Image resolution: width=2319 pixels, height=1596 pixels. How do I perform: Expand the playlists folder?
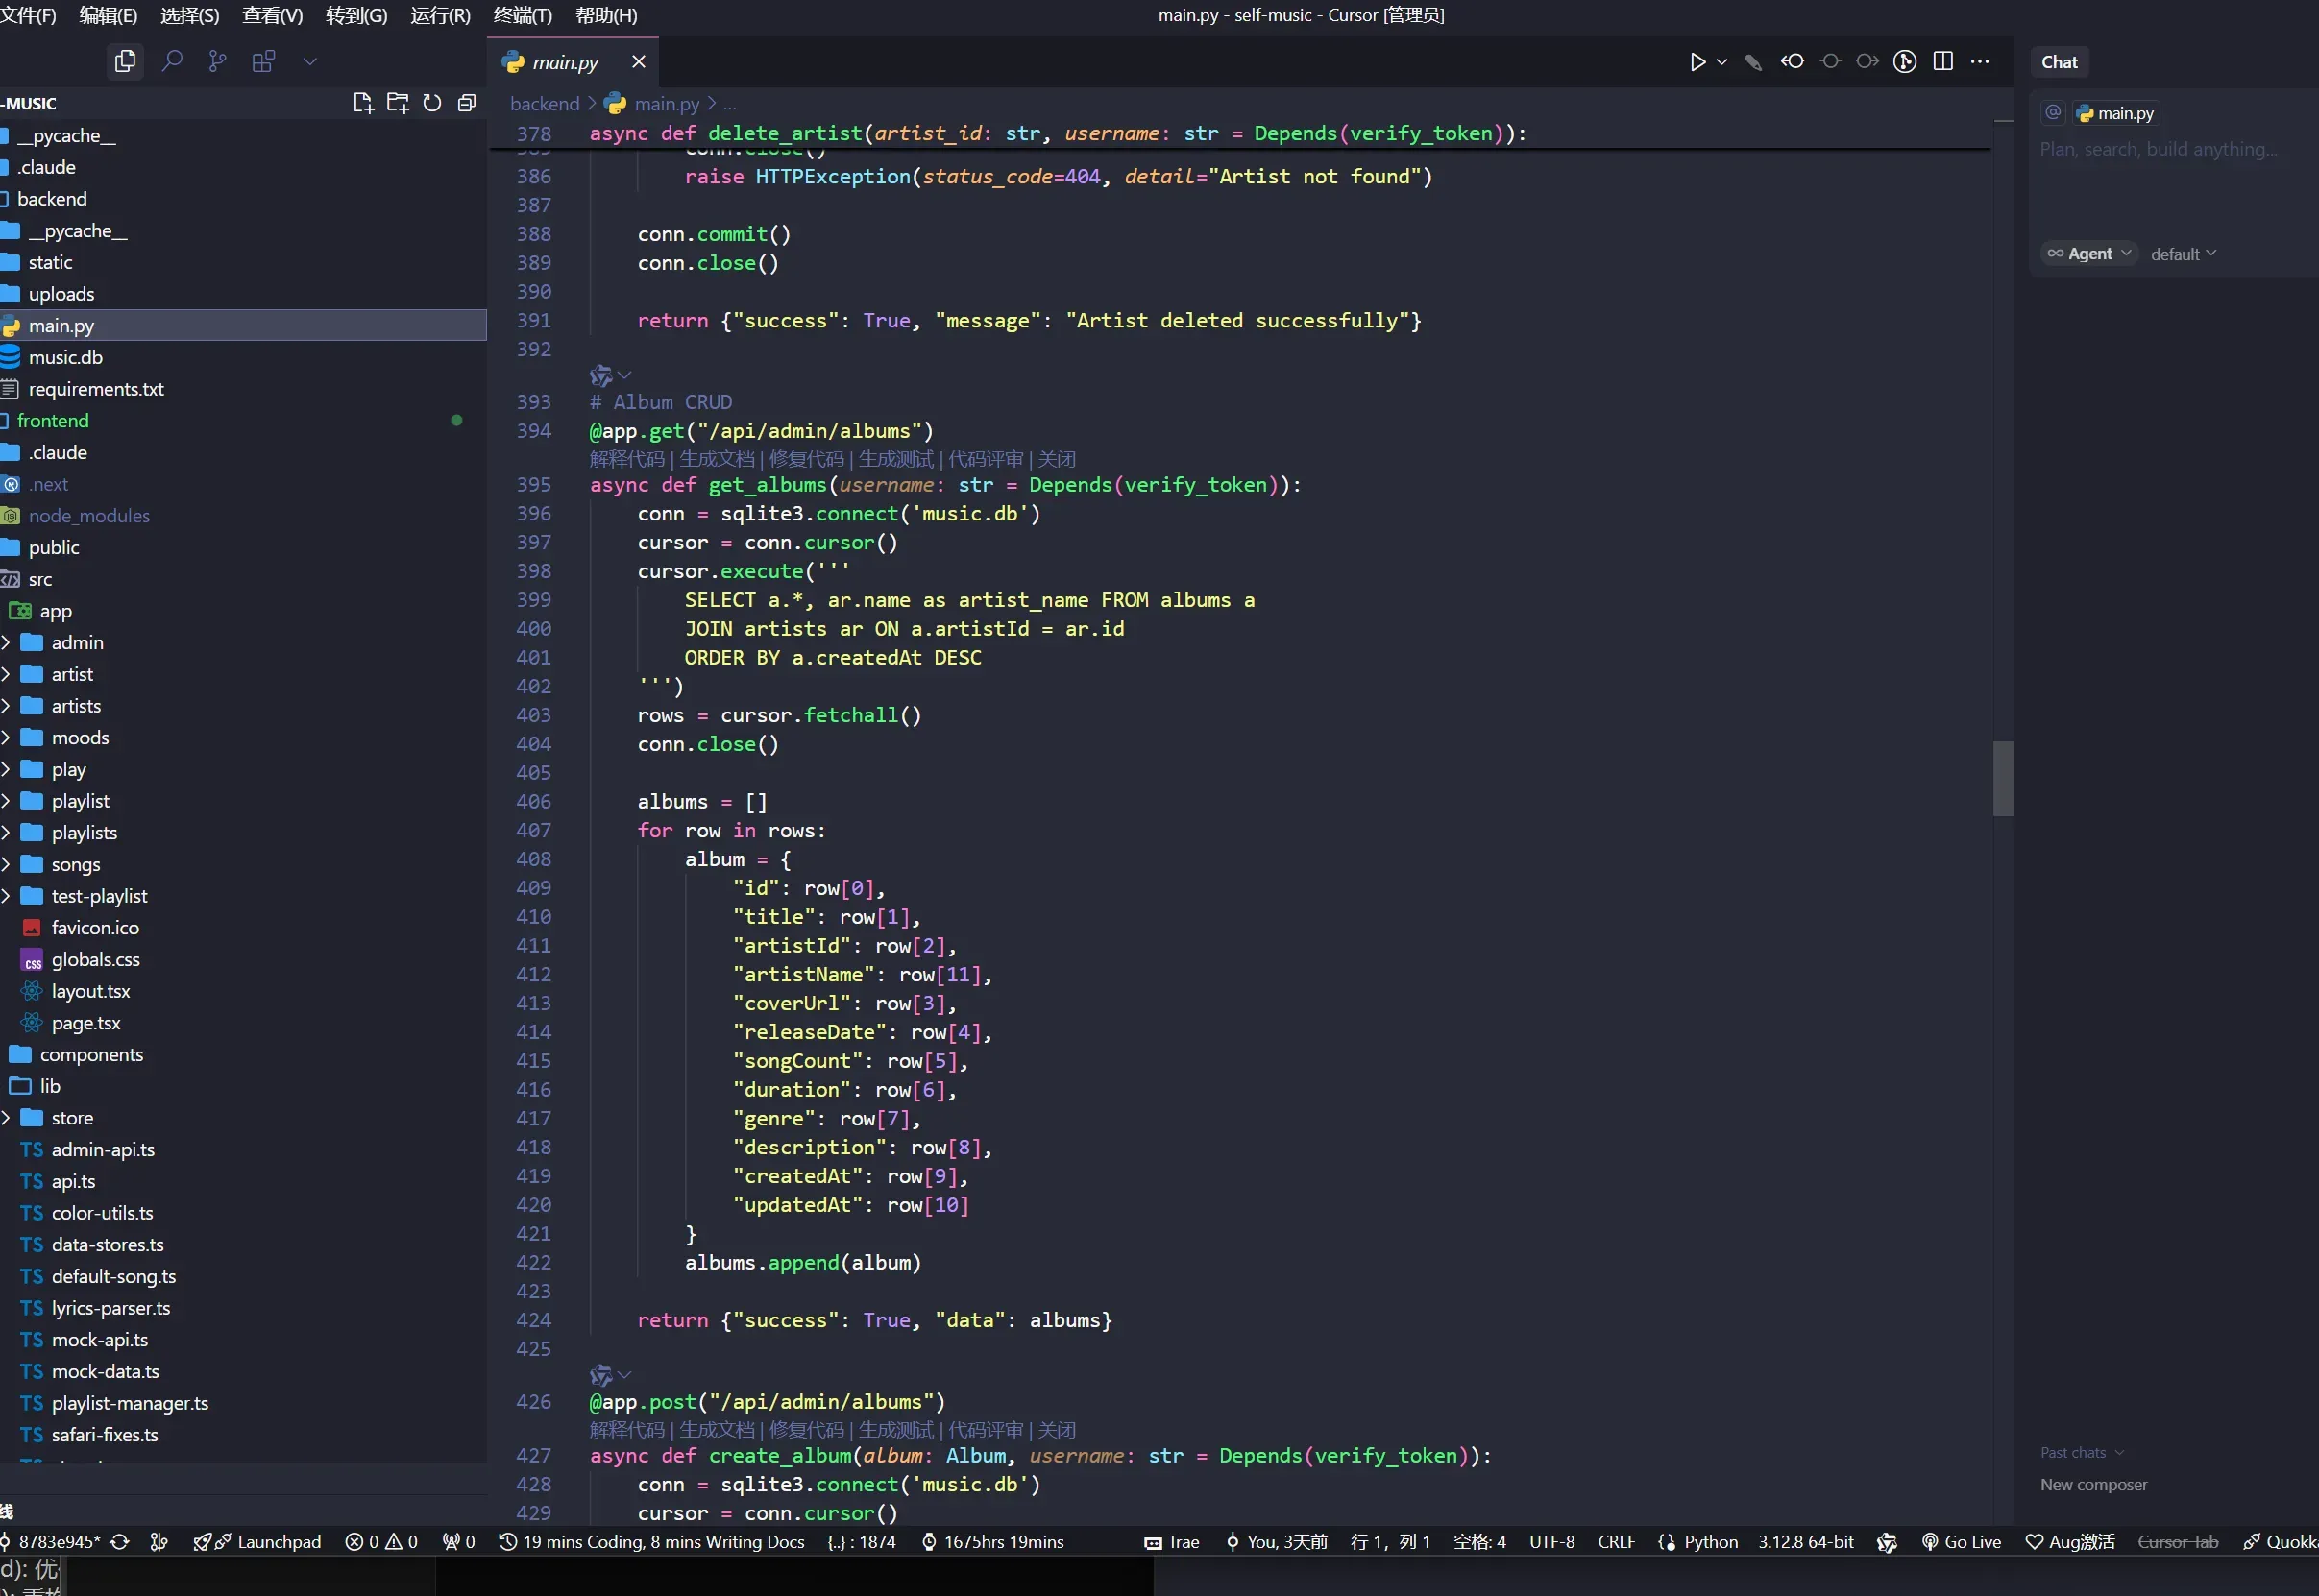(83, 833)
